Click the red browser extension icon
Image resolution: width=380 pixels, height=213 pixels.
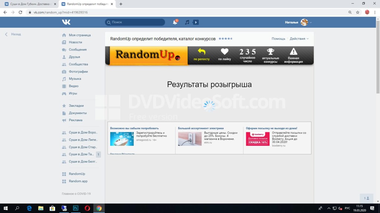point(367,12)
